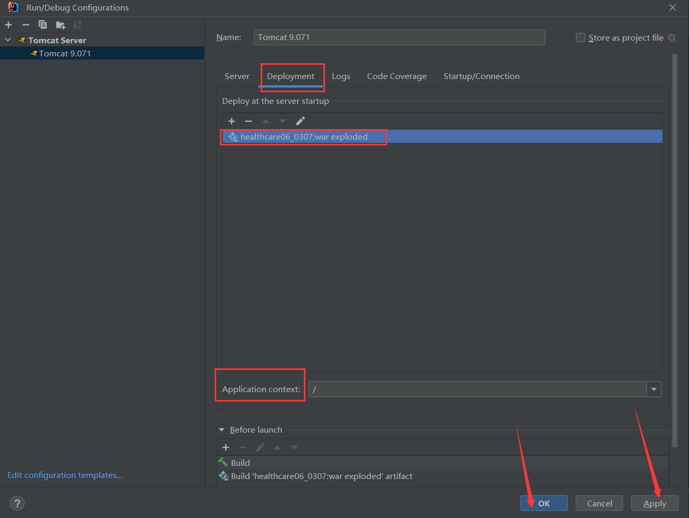This screenshot has height=518, width=689.
Task: Move the deployment artifact up
Action: click(x=266, y=121)
